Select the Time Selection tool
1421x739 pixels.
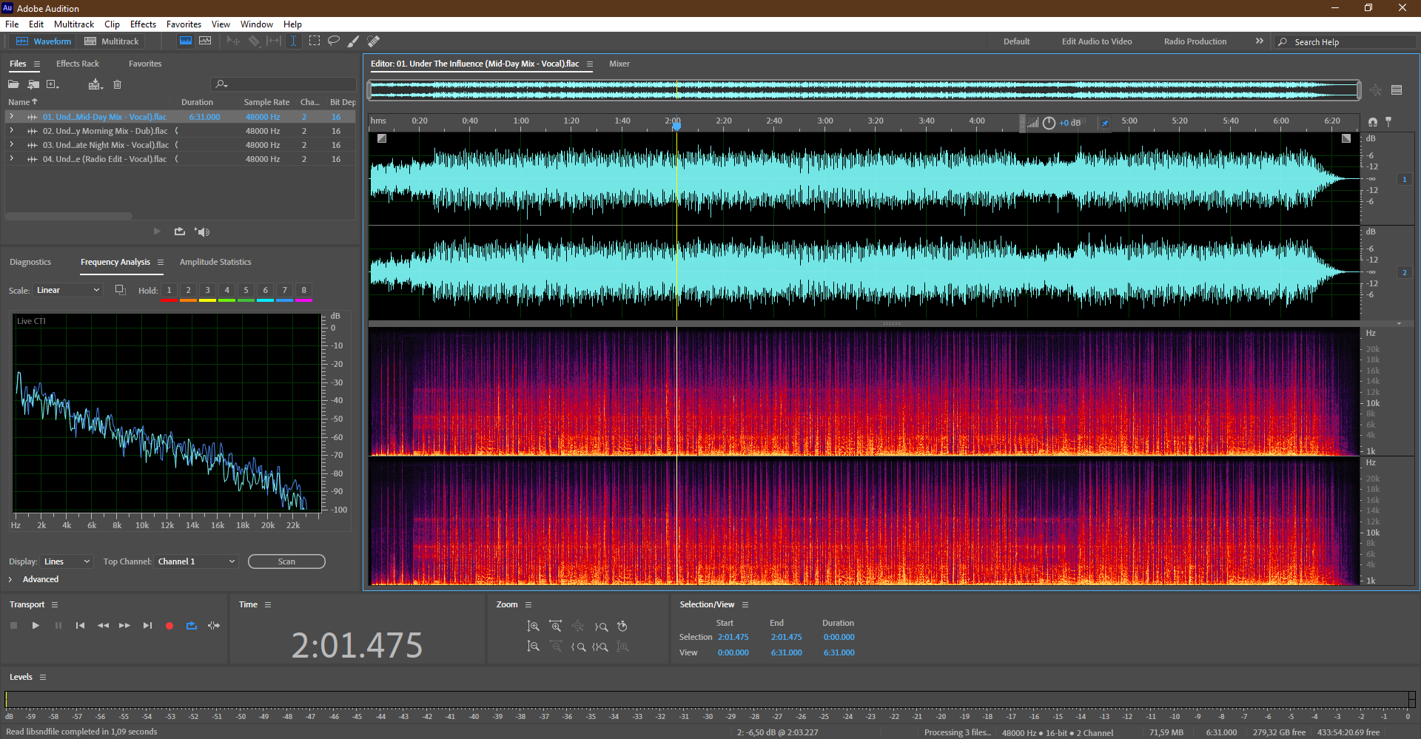pos(293,41)
